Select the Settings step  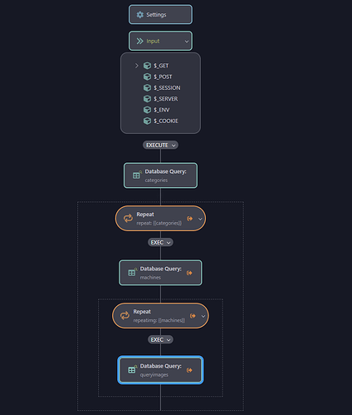(x=160, y=14)
